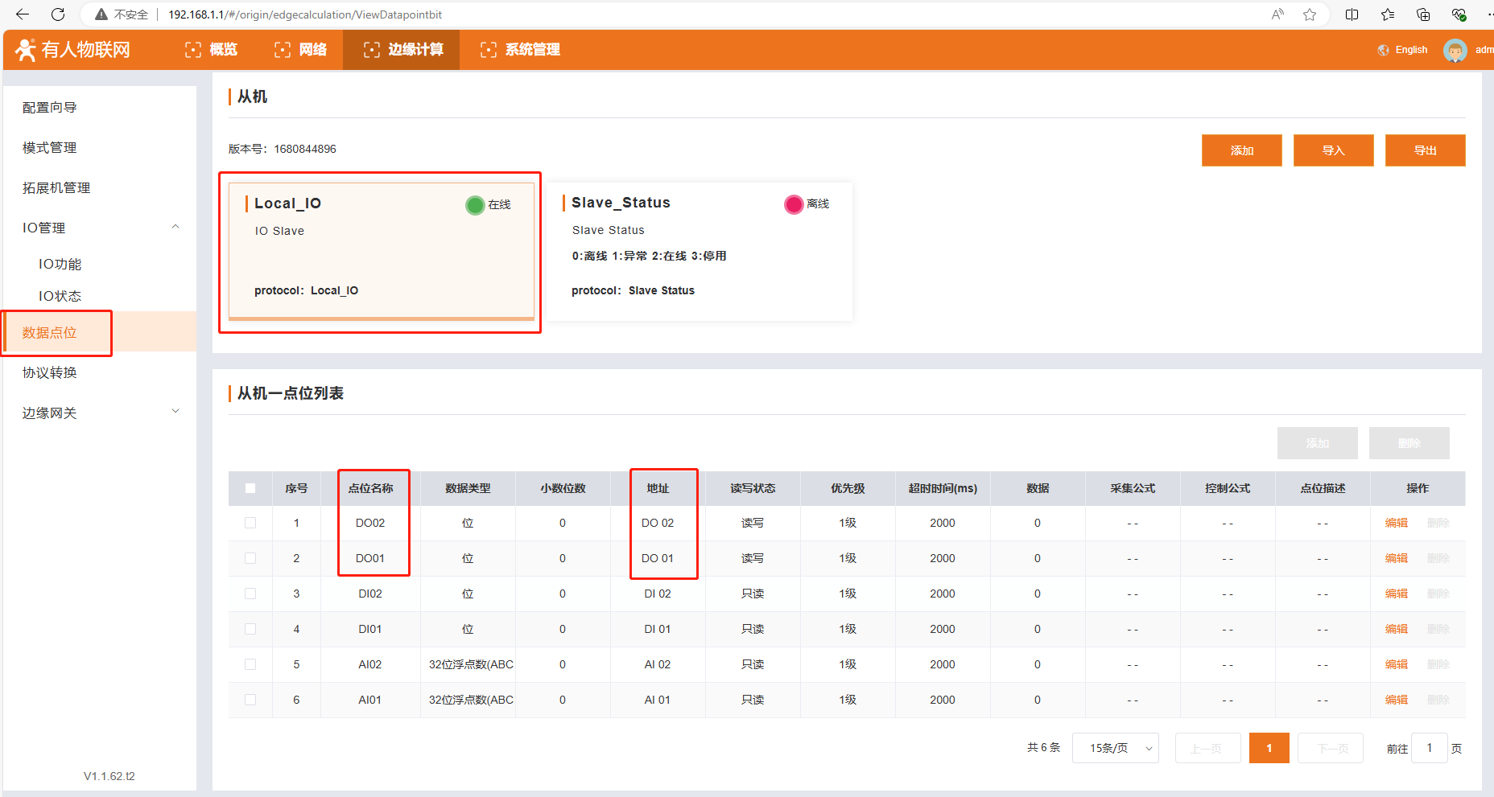The height and width of the screenshot is (797, 1494).
Task: Select the checkbox for row AI01
Action: (250, 700)
